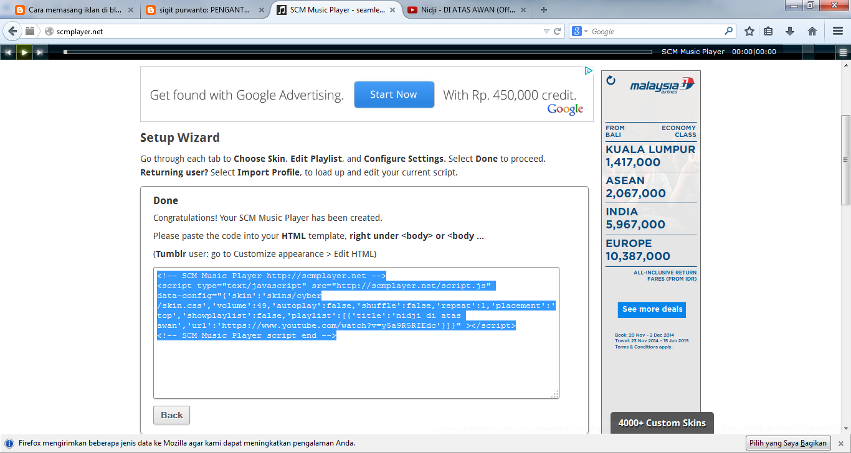Screen dimensions: 851x453
Task: Click the vertical page scrollbar
Action: (845, 160)
